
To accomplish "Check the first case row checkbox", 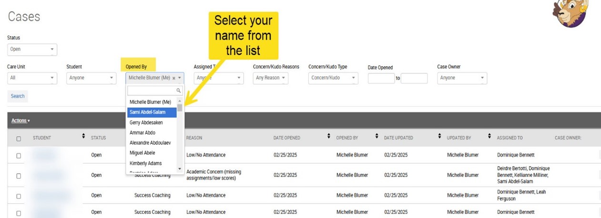I will (19, 156).
